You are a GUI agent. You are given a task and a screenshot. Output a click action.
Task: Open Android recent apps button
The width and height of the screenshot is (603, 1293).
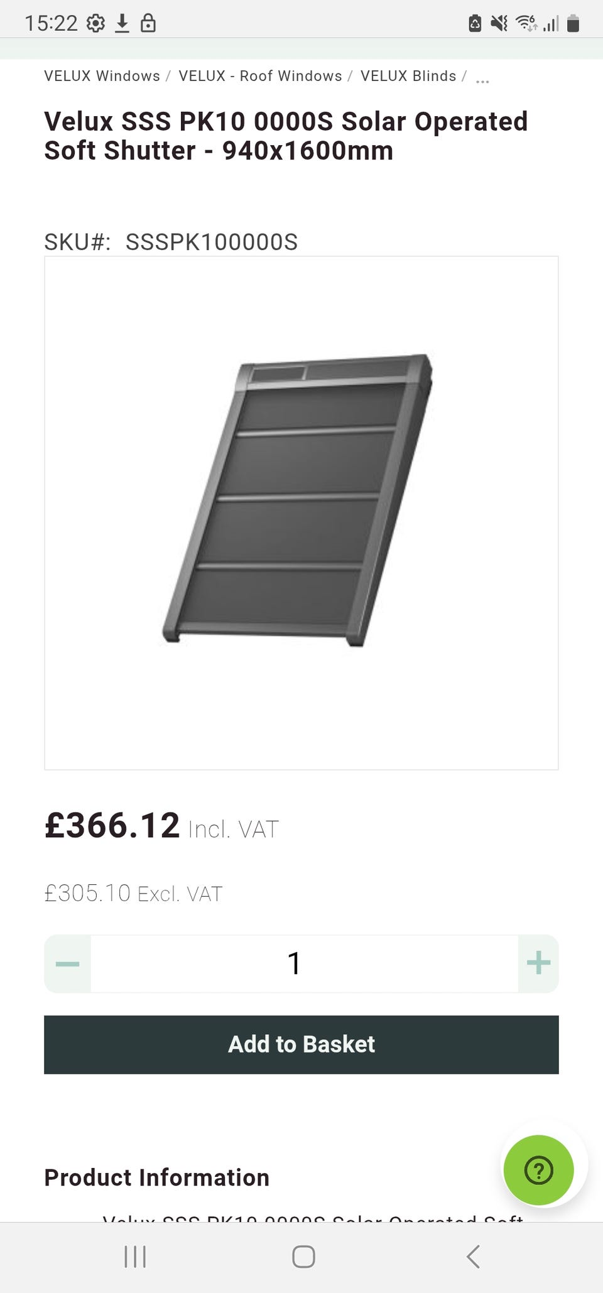coord(135,1257)
